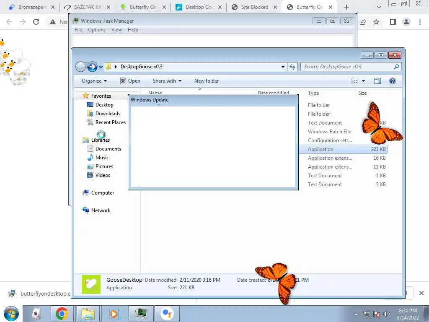This screenshot has height=322, width=429.
Task: Click Chrome's back arrow
Action: [9, 22]
